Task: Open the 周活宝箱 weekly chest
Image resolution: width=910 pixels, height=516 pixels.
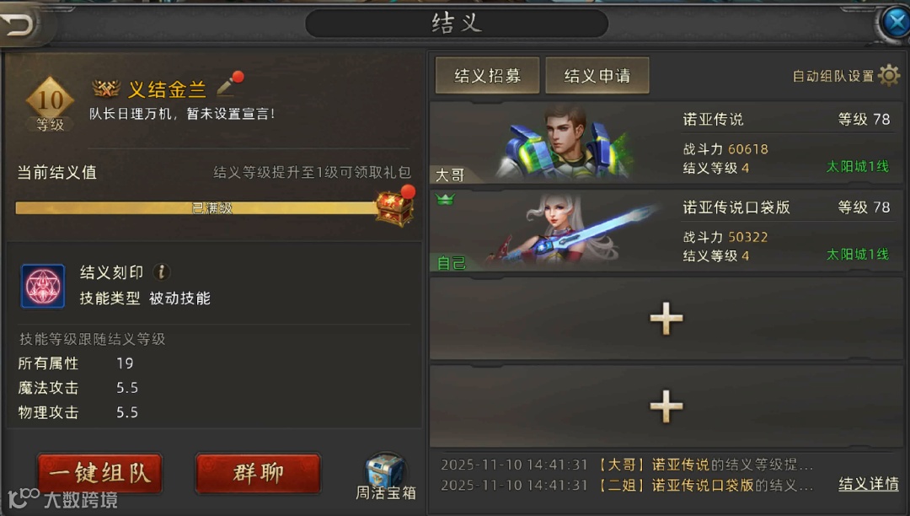Action: [385, 476]
